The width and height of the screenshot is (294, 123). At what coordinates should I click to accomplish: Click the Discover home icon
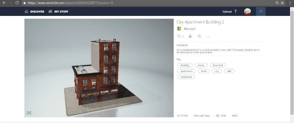pyautogui.click(x=26, y=12)
